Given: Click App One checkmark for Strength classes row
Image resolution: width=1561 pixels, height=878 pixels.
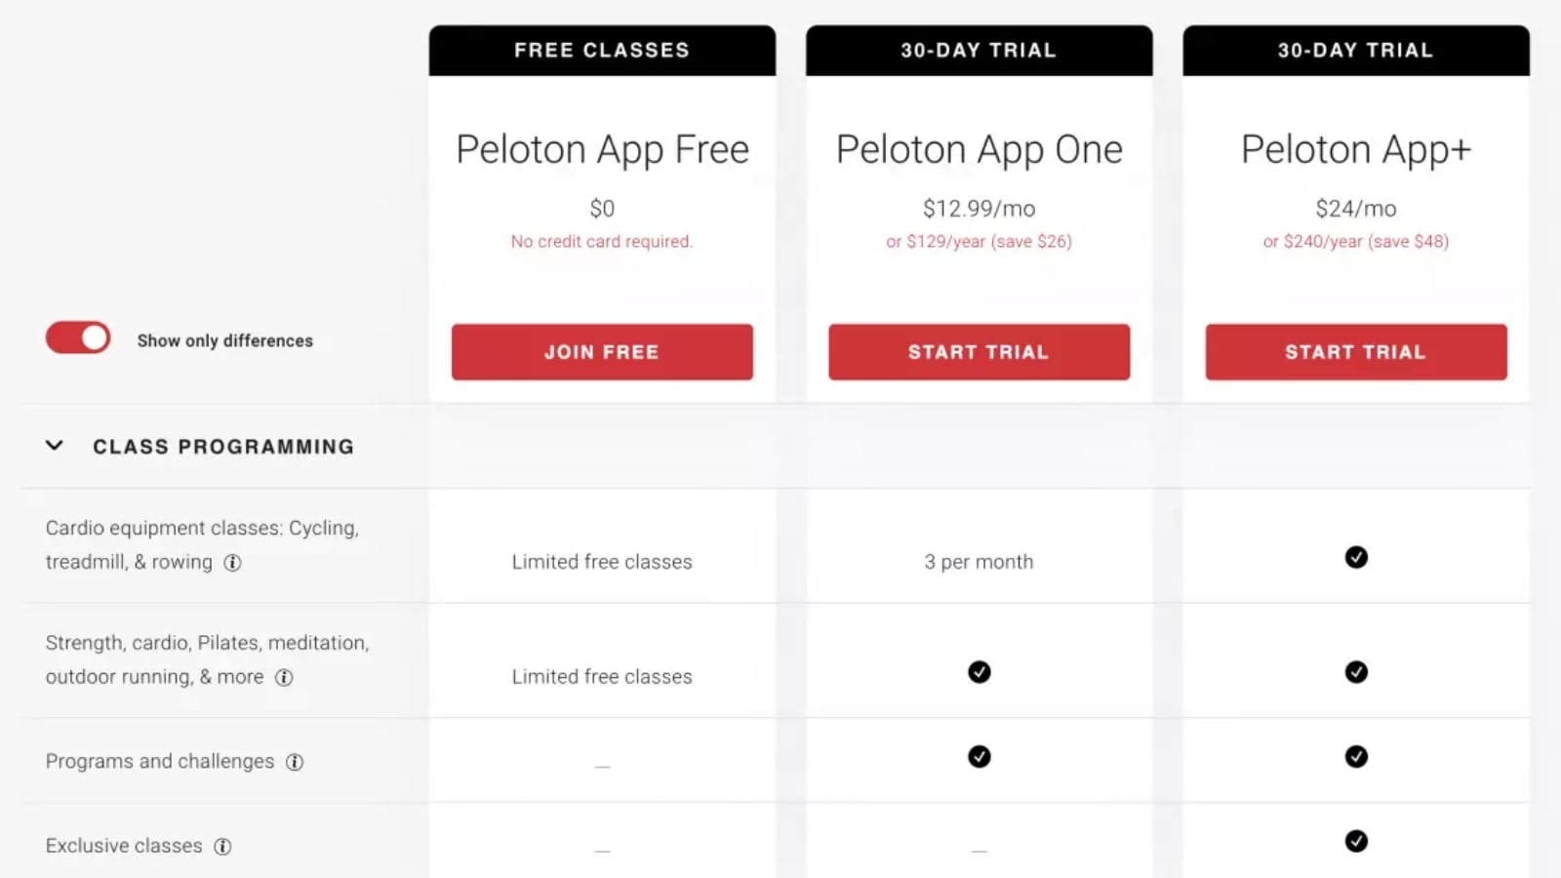Looking at the screenshot, I should [979, 672].
